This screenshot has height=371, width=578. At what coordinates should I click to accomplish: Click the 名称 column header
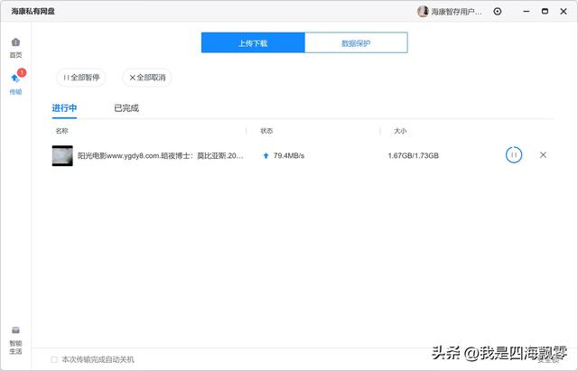(62, 131)
